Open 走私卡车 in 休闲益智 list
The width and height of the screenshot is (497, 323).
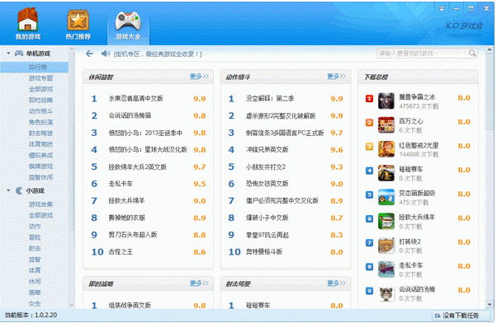tap(121, 184)
